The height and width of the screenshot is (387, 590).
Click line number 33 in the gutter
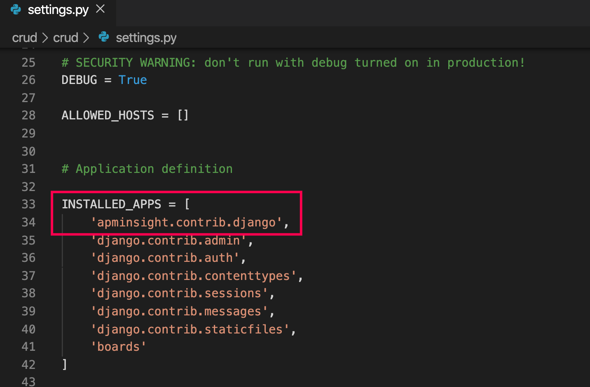(28, 204)
